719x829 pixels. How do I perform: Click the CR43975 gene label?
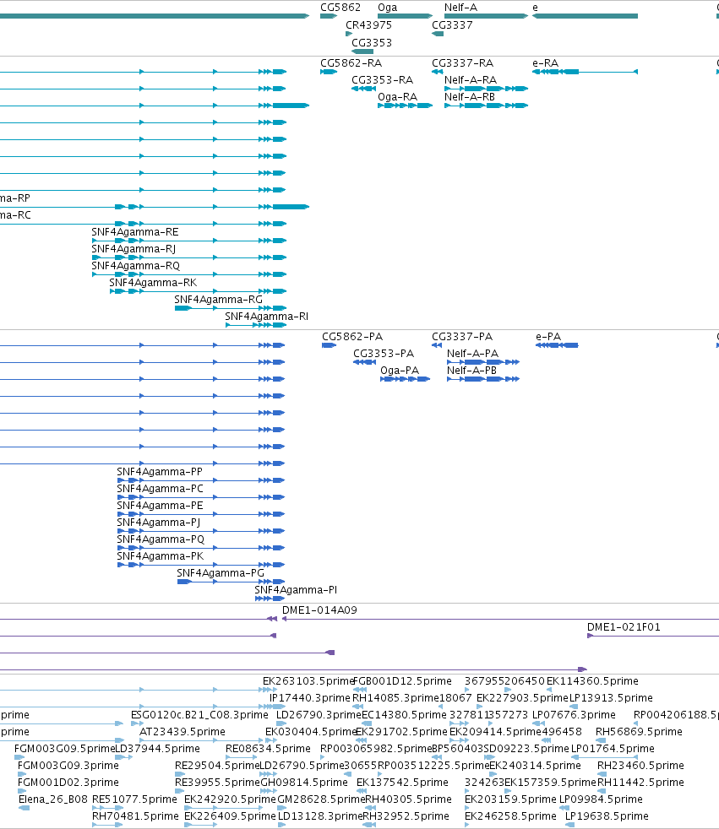tap(368, 24)
